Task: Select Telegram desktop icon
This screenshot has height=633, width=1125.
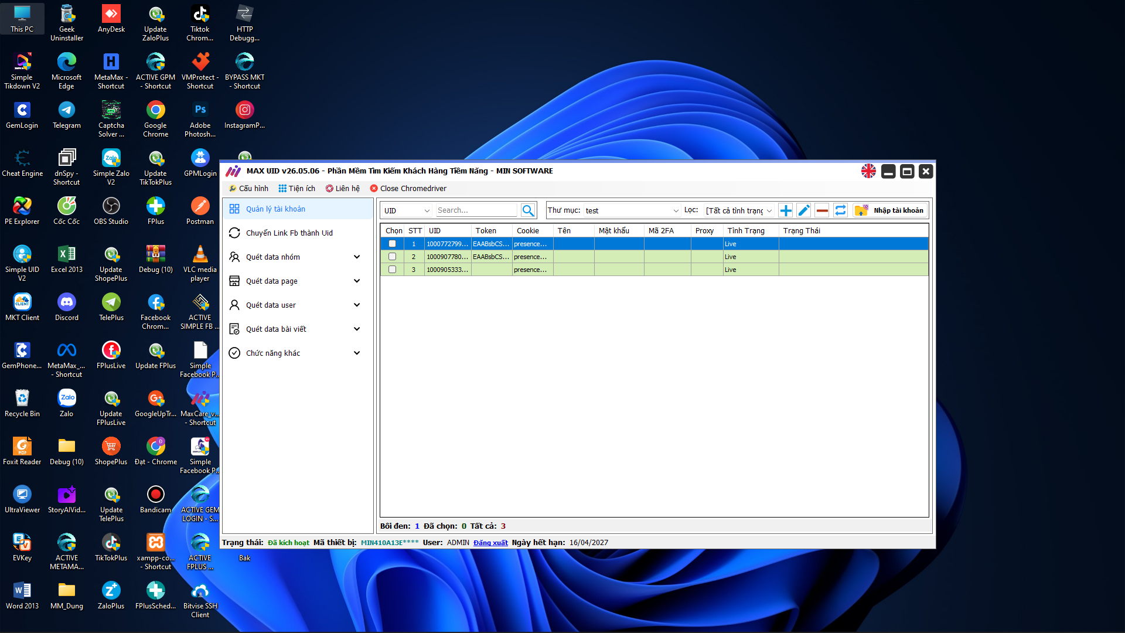Action: (x=67, y=115)
